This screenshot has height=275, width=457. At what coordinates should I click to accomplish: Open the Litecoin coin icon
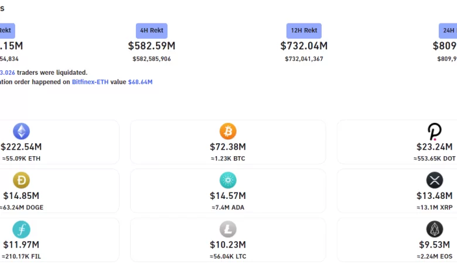228,229
